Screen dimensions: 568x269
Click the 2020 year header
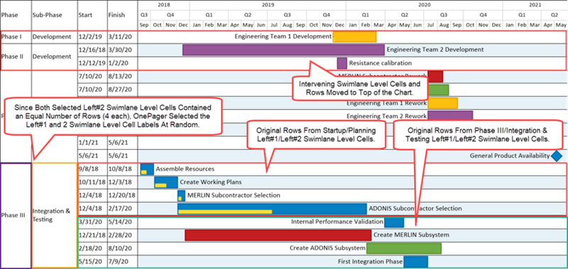(x=424, y=5)
